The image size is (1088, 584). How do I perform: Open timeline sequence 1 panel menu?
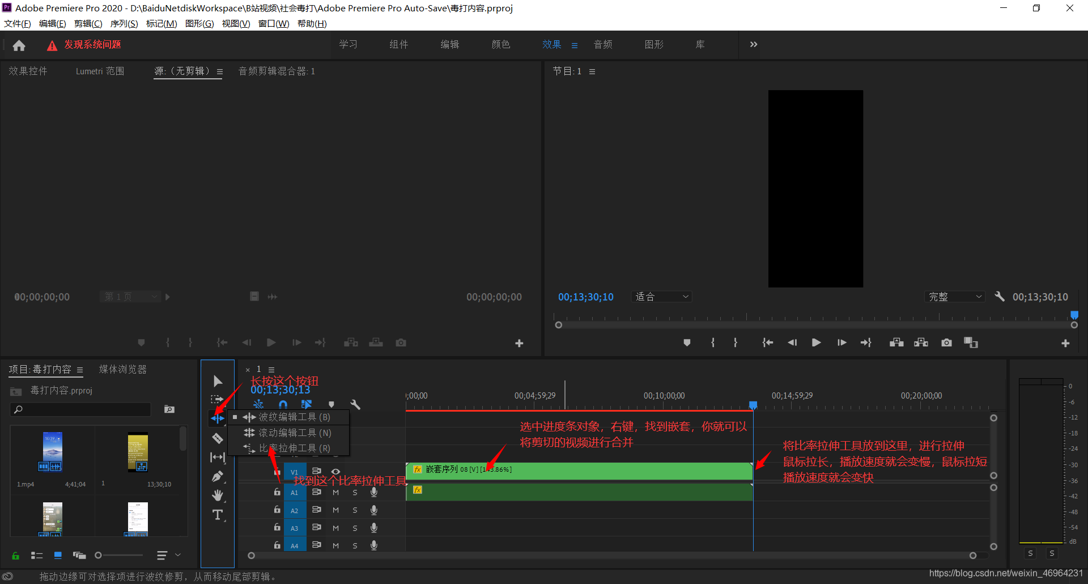click(271, 370)
